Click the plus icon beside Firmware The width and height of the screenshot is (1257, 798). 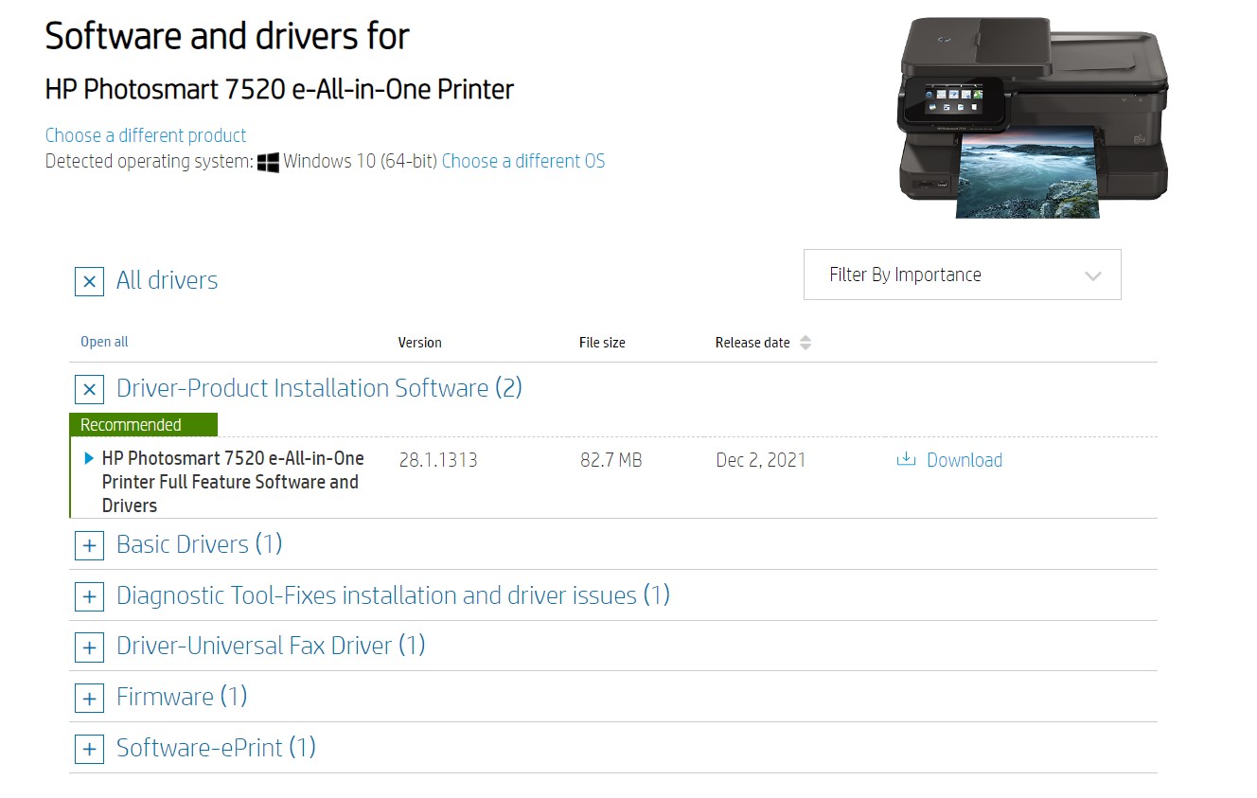88,698
